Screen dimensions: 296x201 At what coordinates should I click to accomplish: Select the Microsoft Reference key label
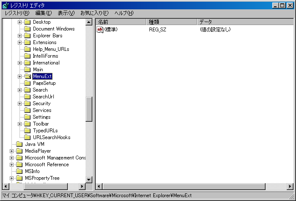[47, 165]
